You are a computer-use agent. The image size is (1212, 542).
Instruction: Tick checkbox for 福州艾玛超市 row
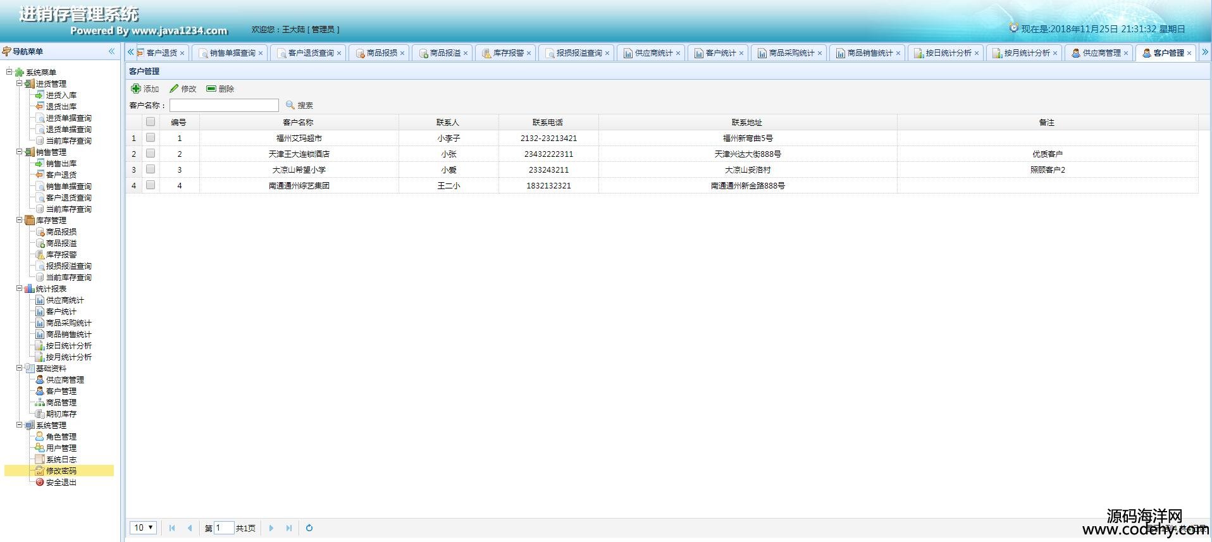click(x=151, y=138)
